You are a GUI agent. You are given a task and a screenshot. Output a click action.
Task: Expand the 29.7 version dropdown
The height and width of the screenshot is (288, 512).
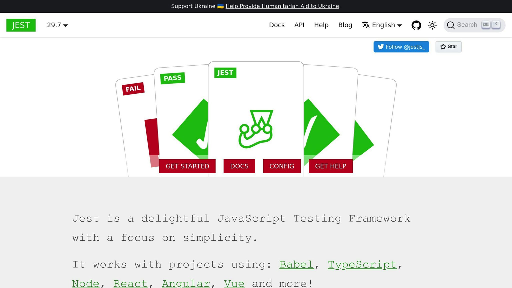[57, 25]
